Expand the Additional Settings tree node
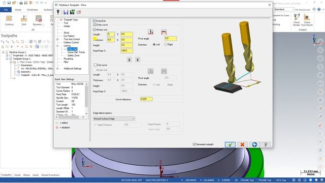Image resolution: width=325 pixels, height=183 pixels. pos(57,69)
